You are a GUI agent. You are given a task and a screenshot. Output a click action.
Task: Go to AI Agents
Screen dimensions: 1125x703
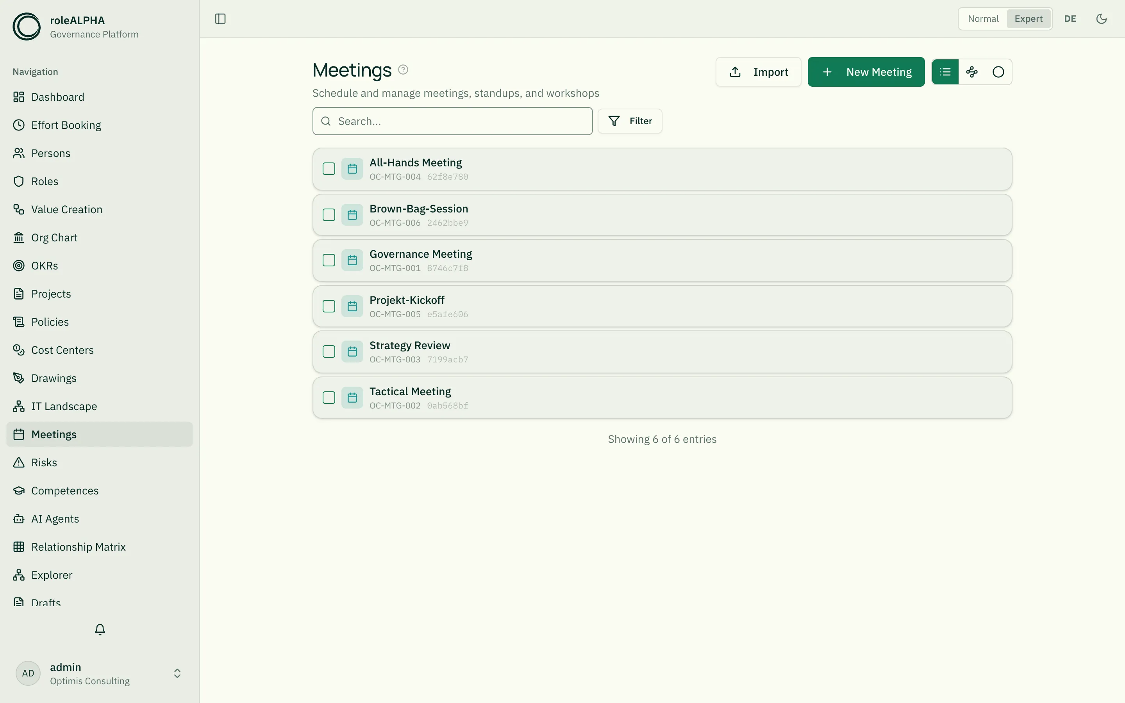100,519
